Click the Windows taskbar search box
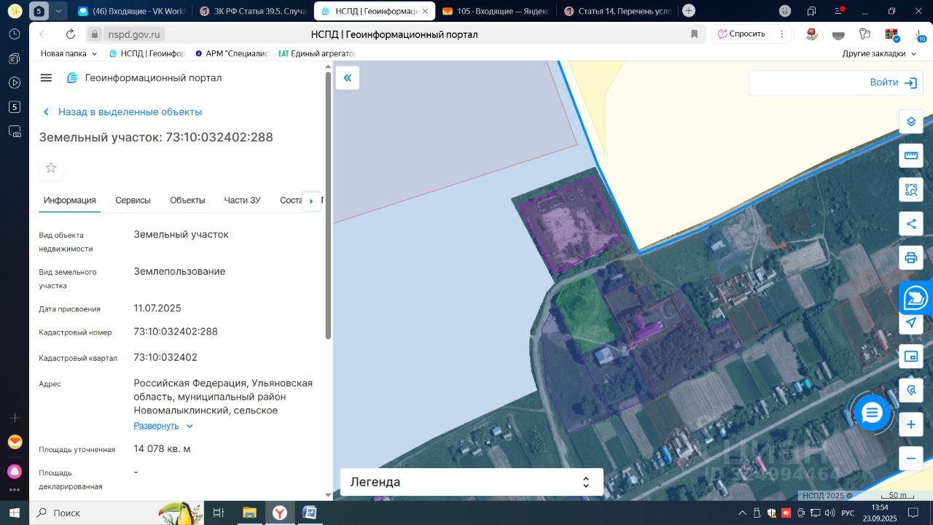933x525 pixels. [x=117, y=513]
